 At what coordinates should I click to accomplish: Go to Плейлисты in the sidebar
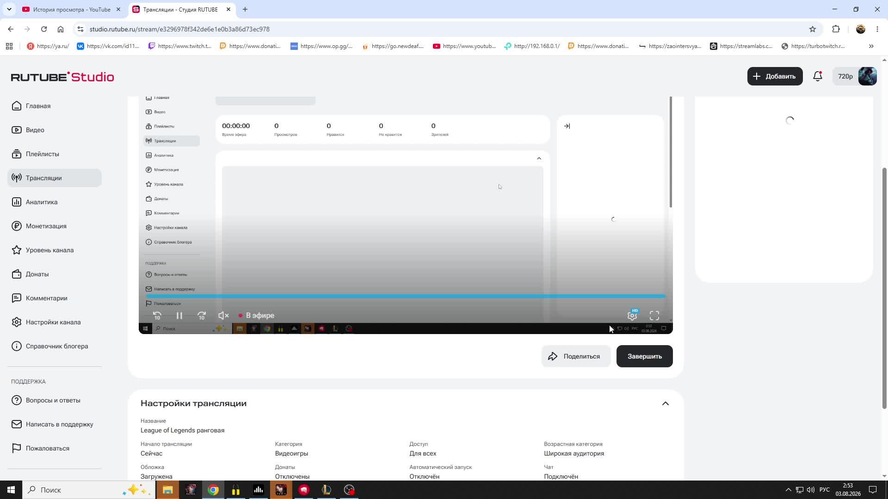tap(55, 154)
